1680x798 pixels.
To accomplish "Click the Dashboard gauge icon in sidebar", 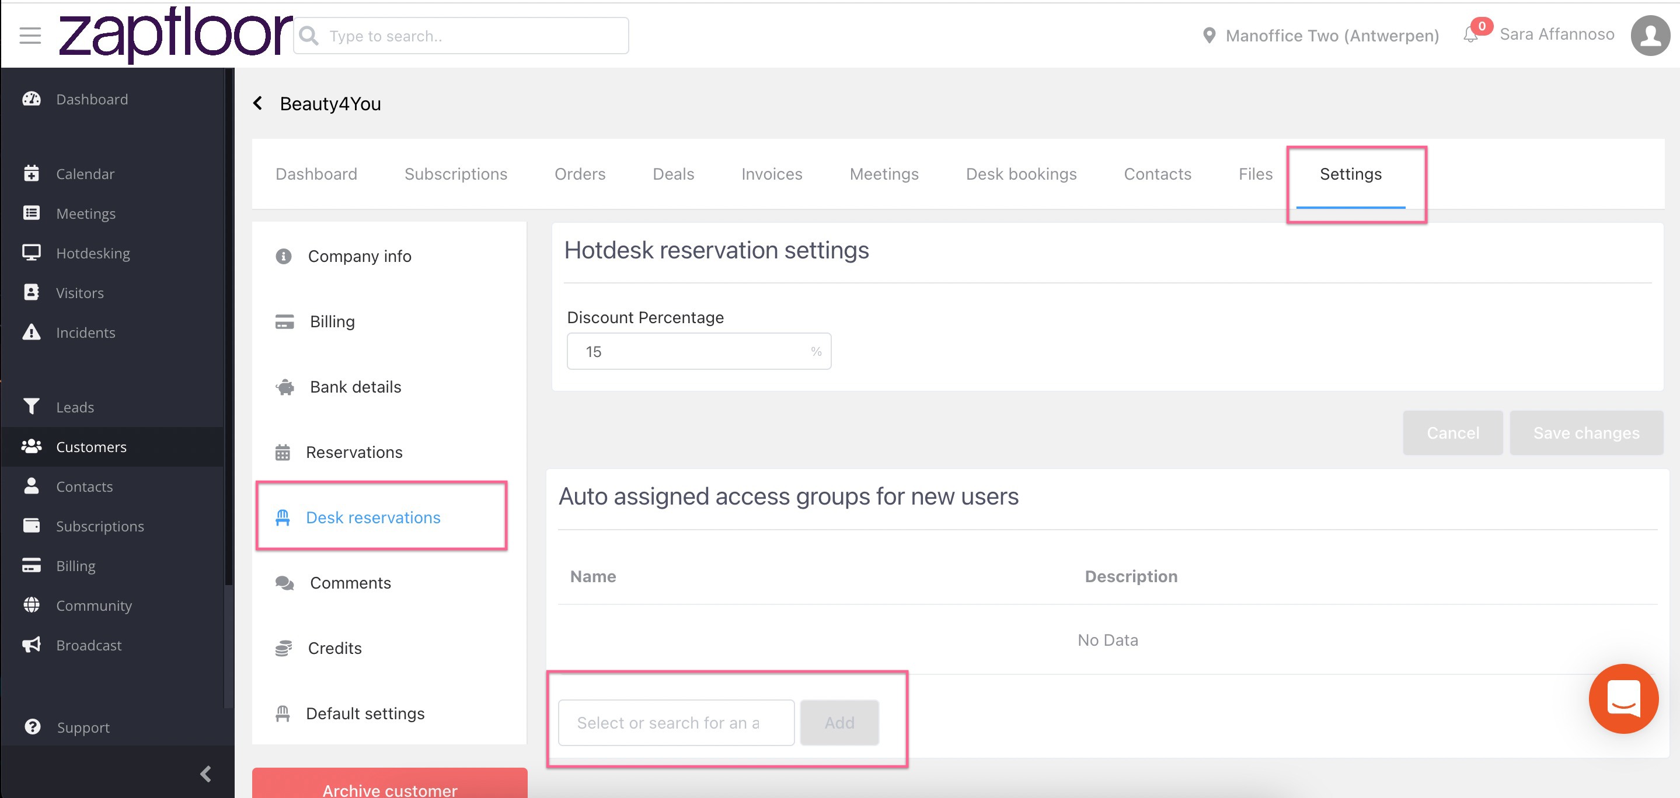I will [x=32, y=99].
